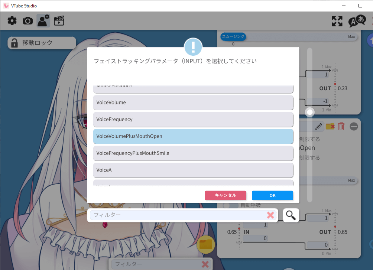Screen dimensions: 373x270
Task: Toggle the fullscreen arrows icon
Action: (x=337, y=21)
